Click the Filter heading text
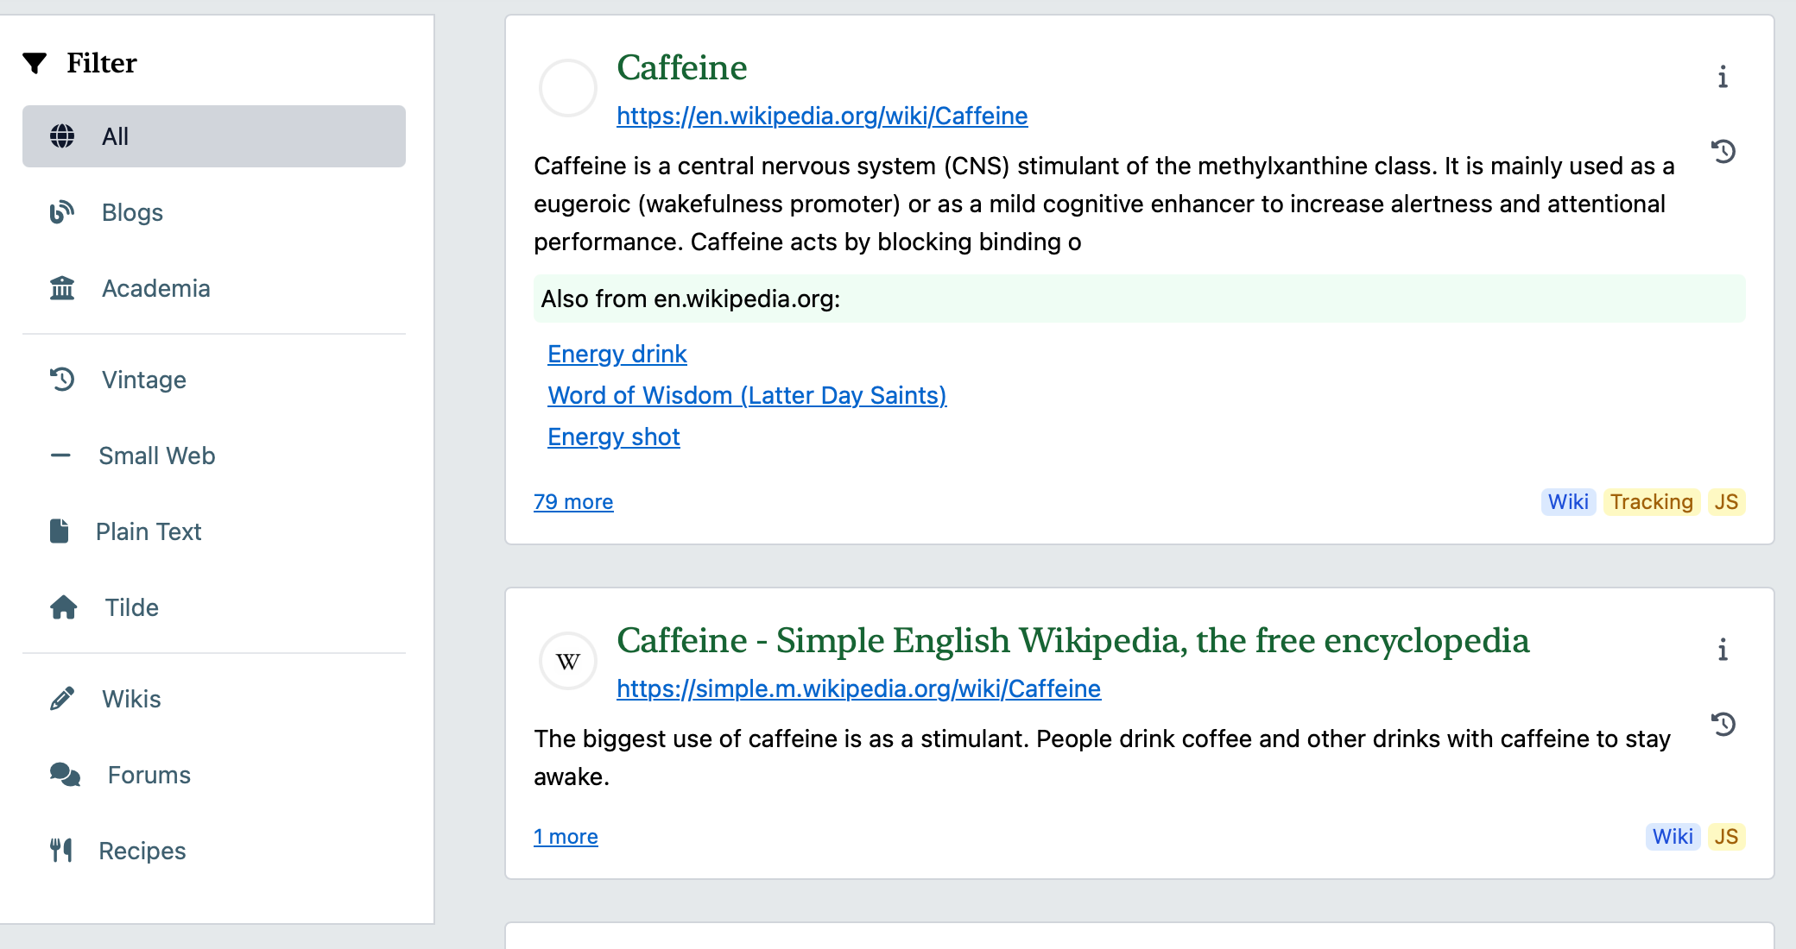 [102, 63]
